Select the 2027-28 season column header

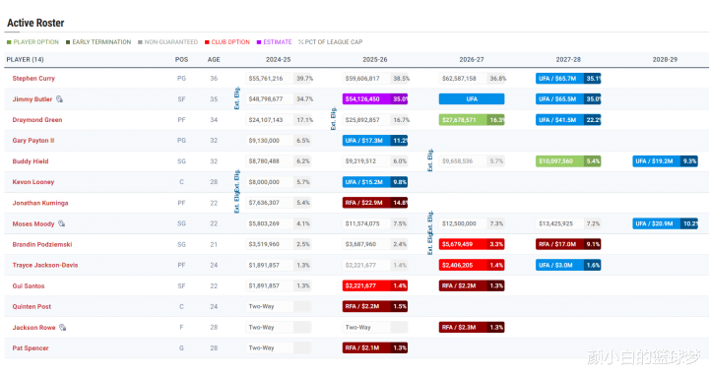click(x=568, y=59)
